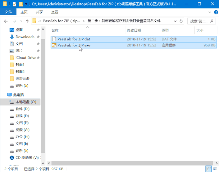
Task: Click the search box field
Action: (202, 21)
